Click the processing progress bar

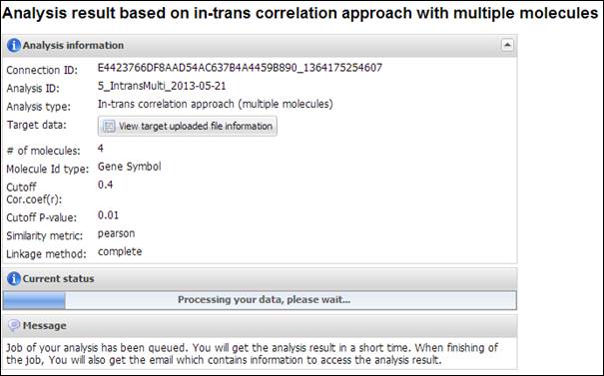pos(260,300)
